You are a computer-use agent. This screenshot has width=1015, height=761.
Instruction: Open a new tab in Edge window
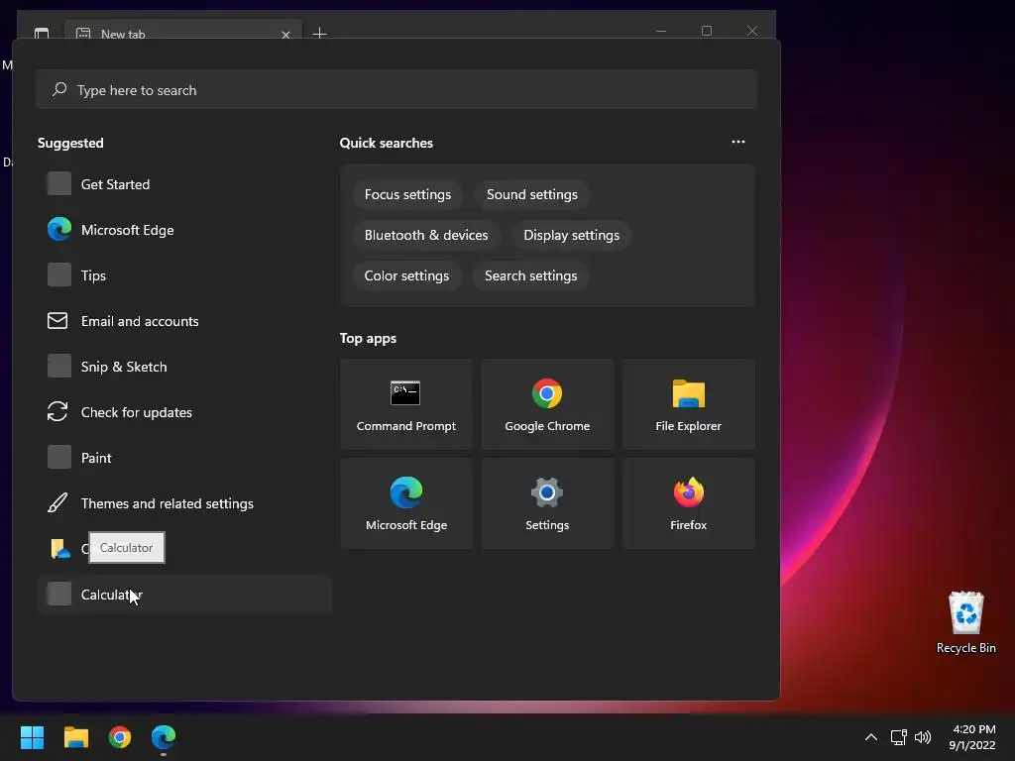coord(319,33)
